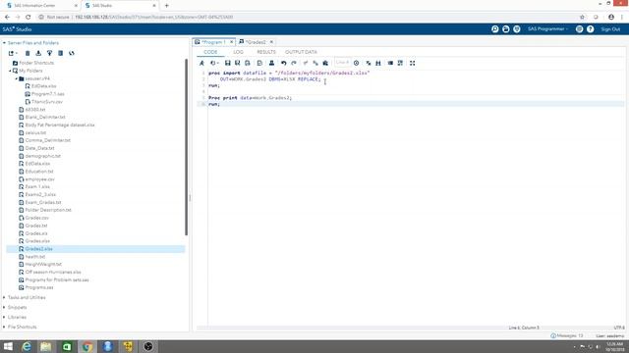Image resolution: width=629 pixels, height=353 pixels.
Task: Click the Sign Out link
Action: pos(610,29)
